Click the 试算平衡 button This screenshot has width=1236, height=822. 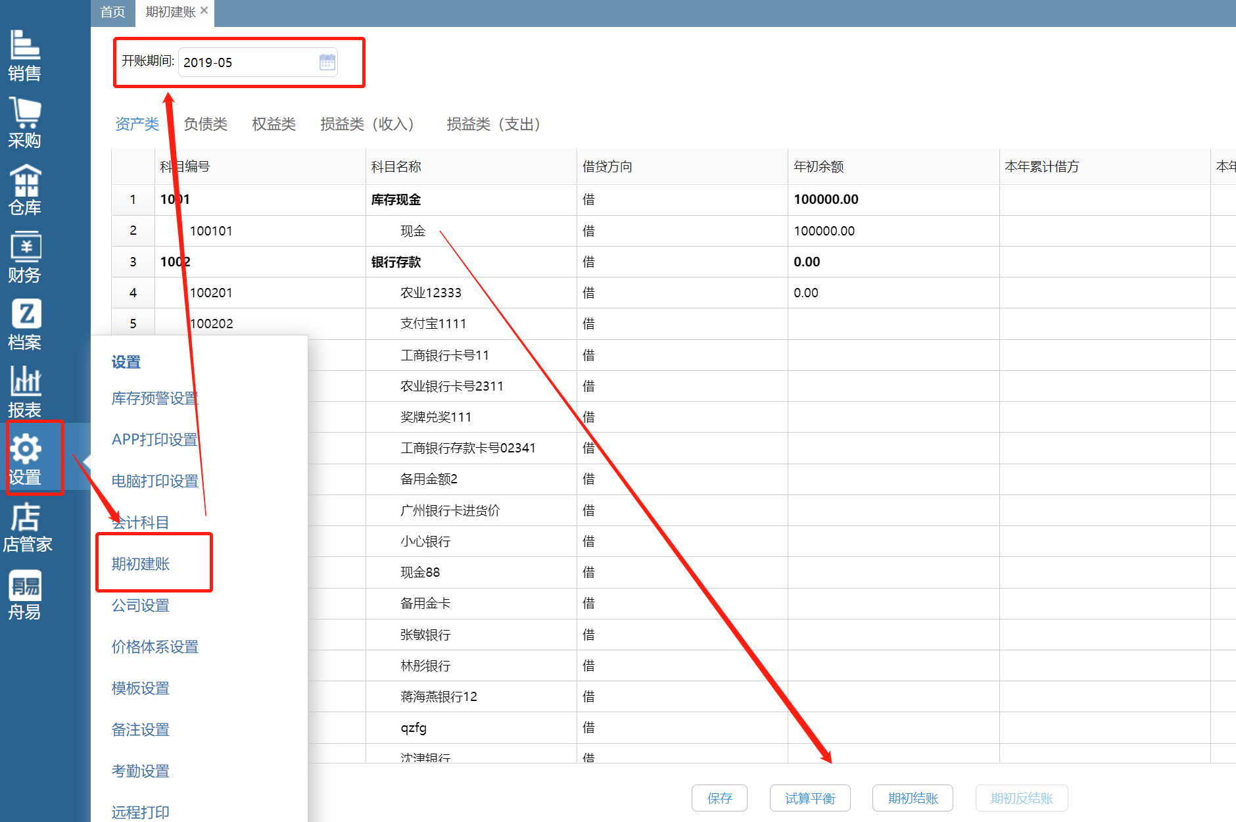point(810,798)
